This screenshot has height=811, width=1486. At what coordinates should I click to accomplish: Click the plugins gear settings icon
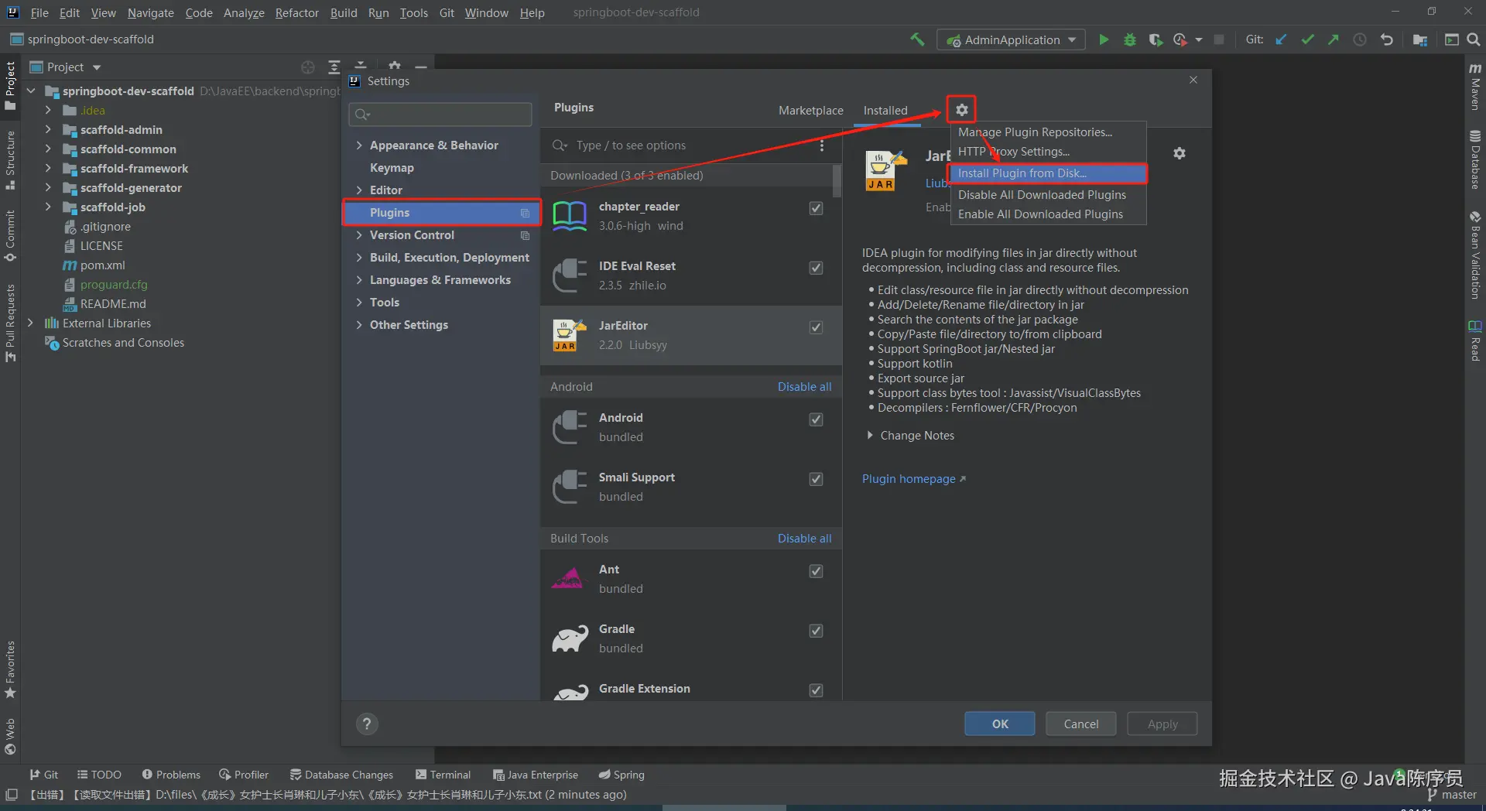pyautogui.click(x=961, y=110)
